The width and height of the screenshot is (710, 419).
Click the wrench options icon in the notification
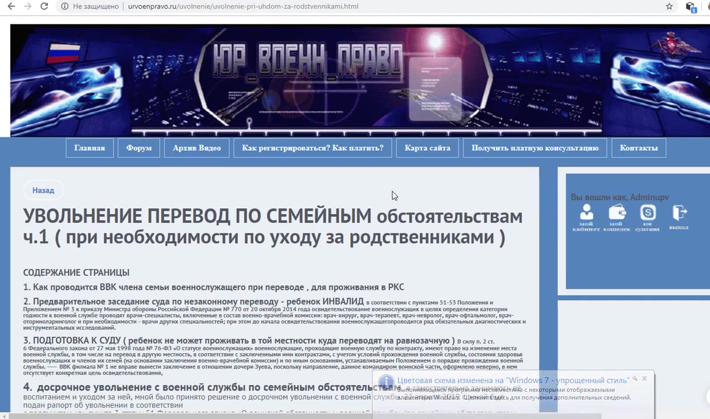635,379
